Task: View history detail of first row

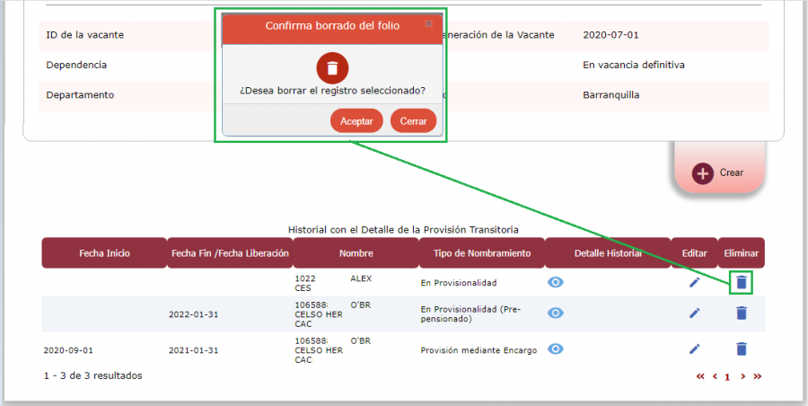Action: tap(556, 282)
